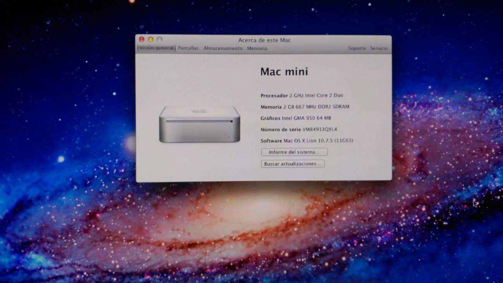
Task: Switch to the Pantallas tab
Action: pyautogui.click(x=188, y=48)
